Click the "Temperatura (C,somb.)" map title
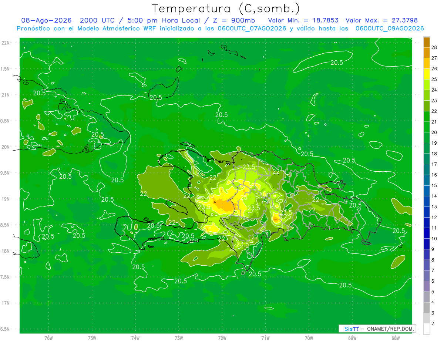Screen dimensions: 444x343 click(x=226, y=8)
